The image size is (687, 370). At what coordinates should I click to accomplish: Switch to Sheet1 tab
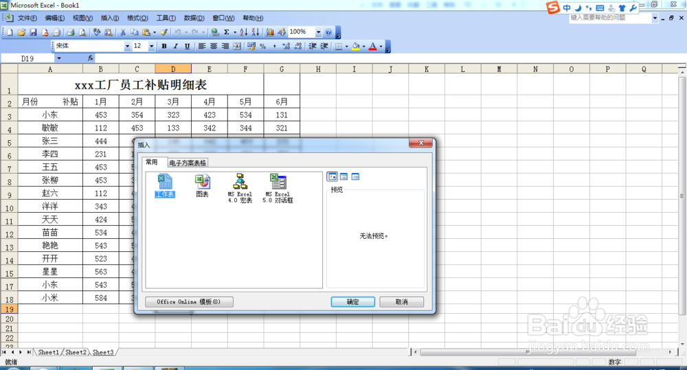click(48, 352)
